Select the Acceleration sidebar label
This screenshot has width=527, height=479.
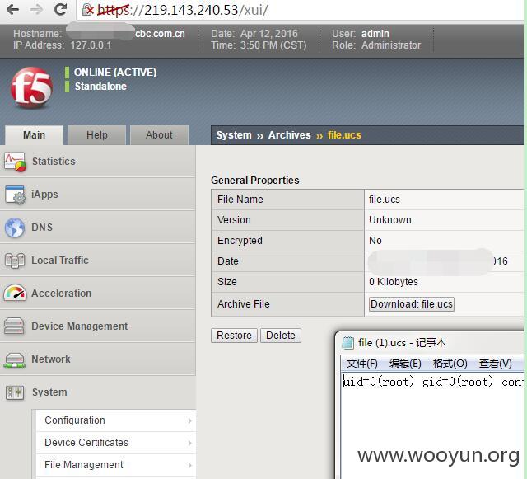(x=61, y=294)
